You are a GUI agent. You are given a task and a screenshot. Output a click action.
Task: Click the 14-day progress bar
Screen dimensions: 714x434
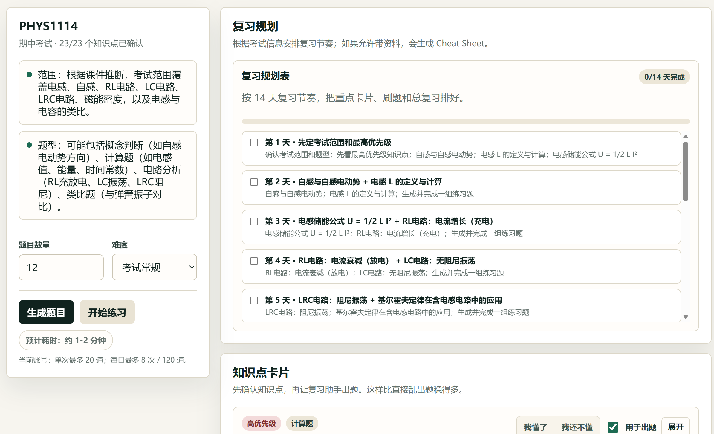pos(466,121)
